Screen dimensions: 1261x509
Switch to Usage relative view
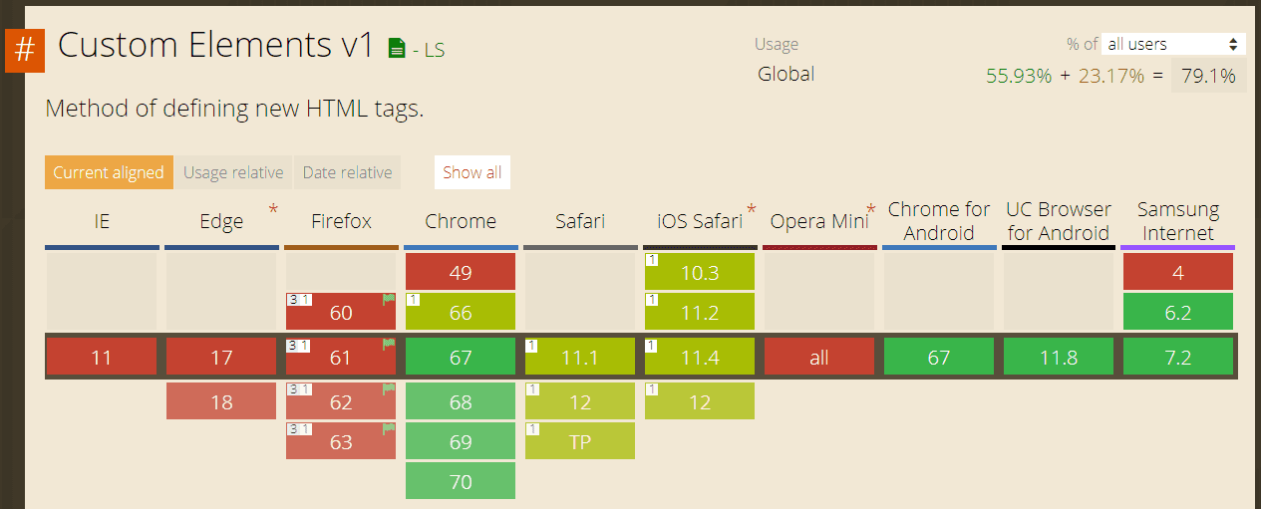[x=233, y=172]
